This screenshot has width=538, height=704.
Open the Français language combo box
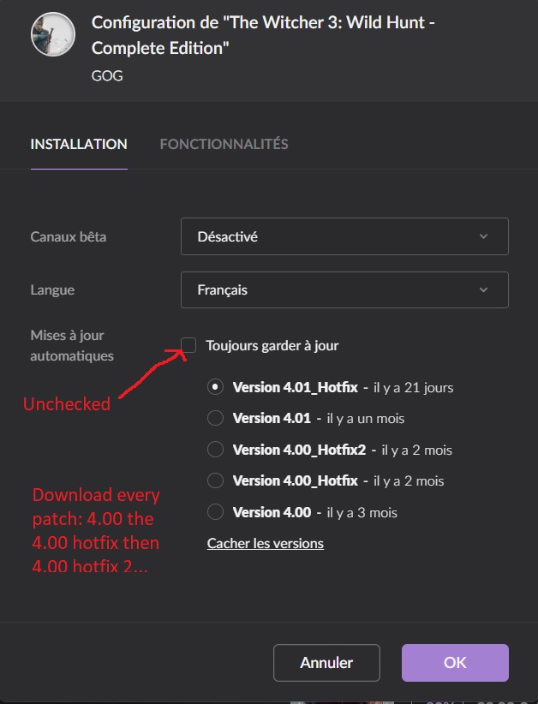(344, 289)
